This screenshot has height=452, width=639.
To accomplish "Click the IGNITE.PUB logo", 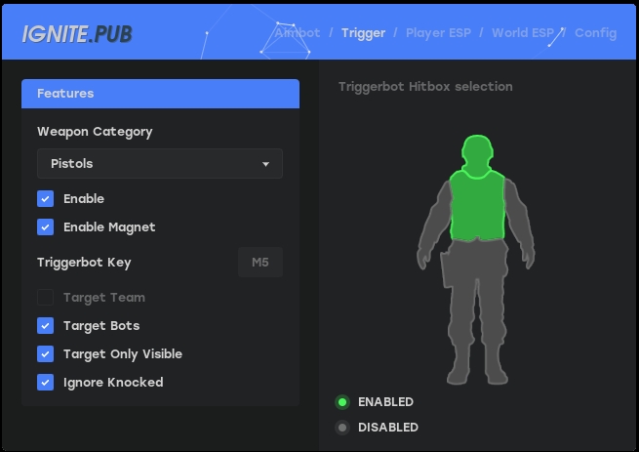I will tap(77, 34).
